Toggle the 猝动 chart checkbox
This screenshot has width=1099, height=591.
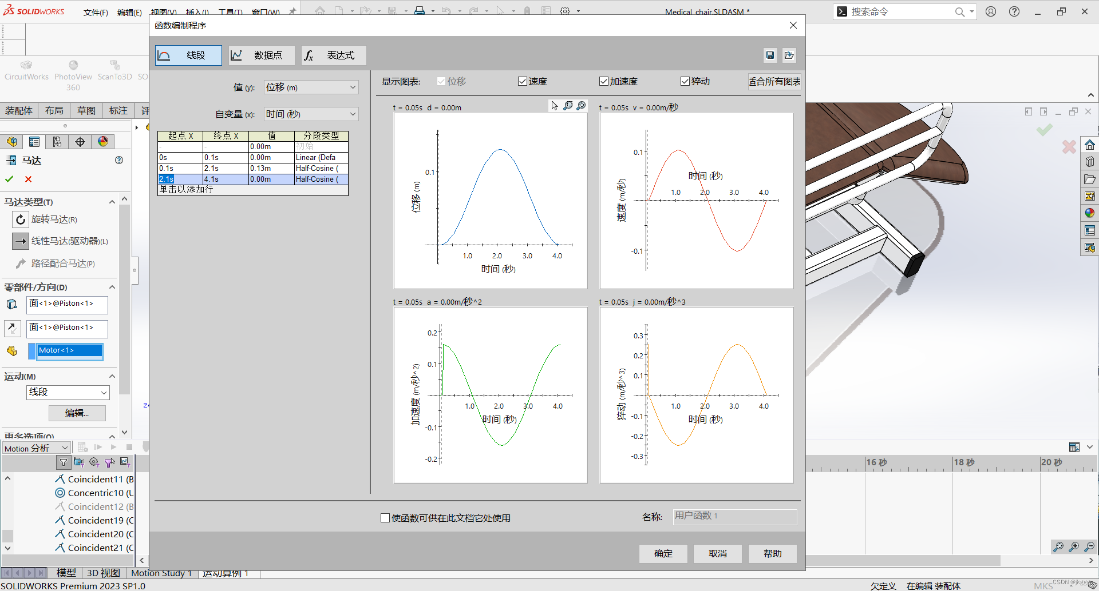(685, 81)
